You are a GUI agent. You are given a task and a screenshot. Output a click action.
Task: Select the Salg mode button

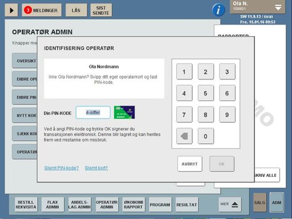(x=260, y=202)
